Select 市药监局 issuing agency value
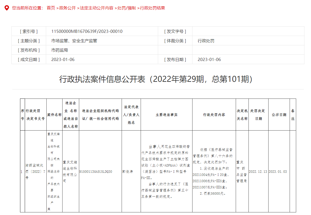 [x=60, y=50]
